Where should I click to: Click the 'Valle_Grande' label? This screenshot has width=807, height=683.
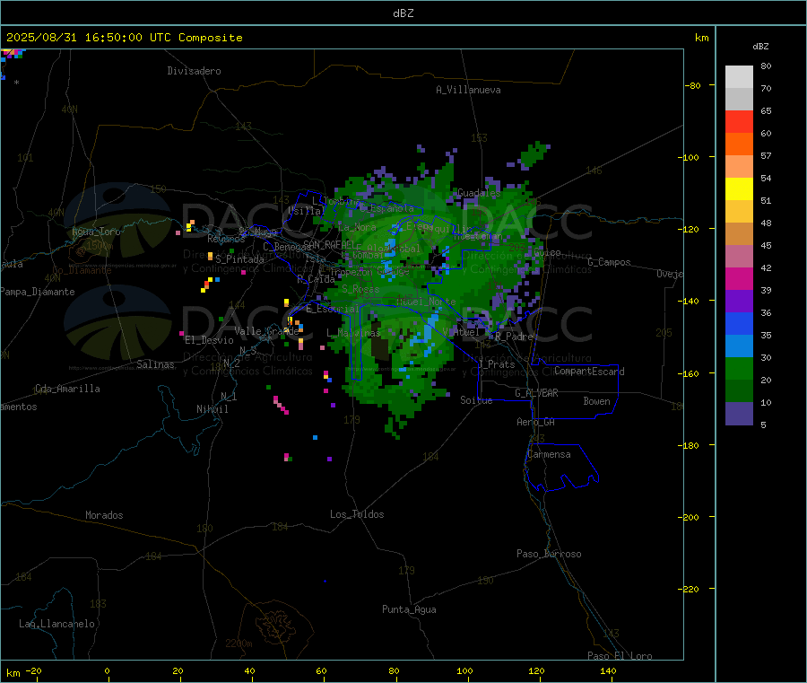click(266, 331)
